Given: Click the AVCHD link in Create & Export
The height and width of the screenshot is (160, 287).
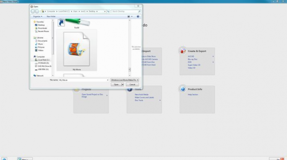Looking at the screenshot, I should 191,57.
